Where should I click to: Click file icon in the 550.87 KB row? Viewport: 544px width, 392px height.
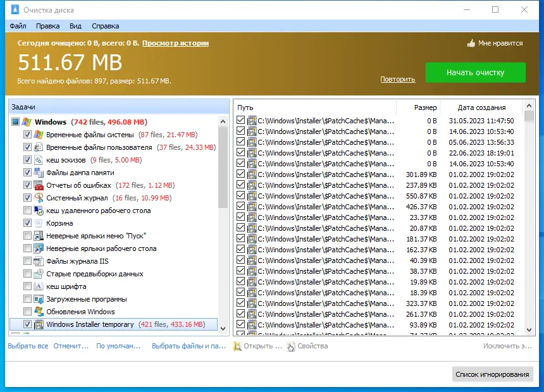tap(252, 196)
